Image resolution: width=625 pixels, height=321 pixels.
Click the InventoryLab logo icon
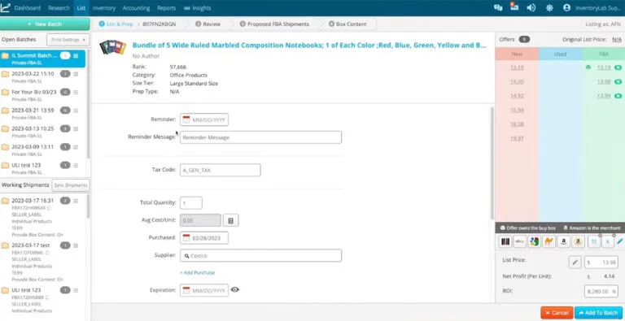6,7
